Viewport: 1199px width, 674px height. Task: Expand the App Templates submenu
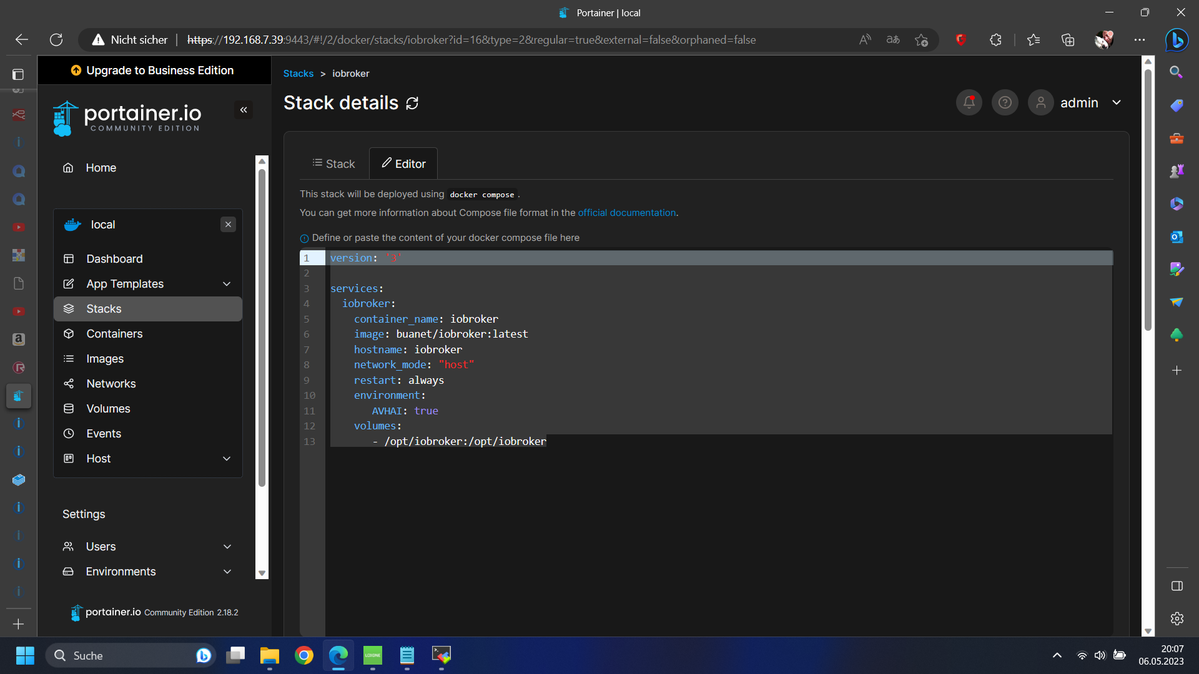tap(227, 284)
